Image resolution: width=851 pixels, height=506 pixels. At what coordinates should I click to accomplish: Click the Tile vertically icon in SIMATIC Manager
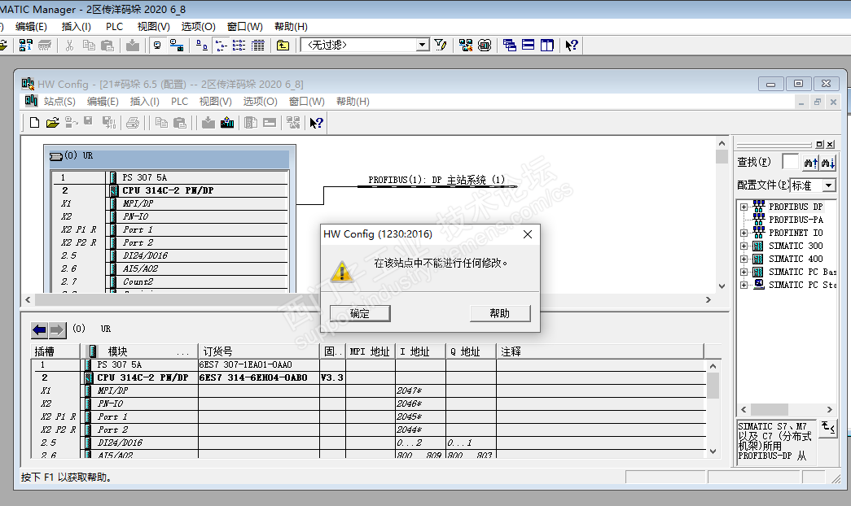point(547,45)
